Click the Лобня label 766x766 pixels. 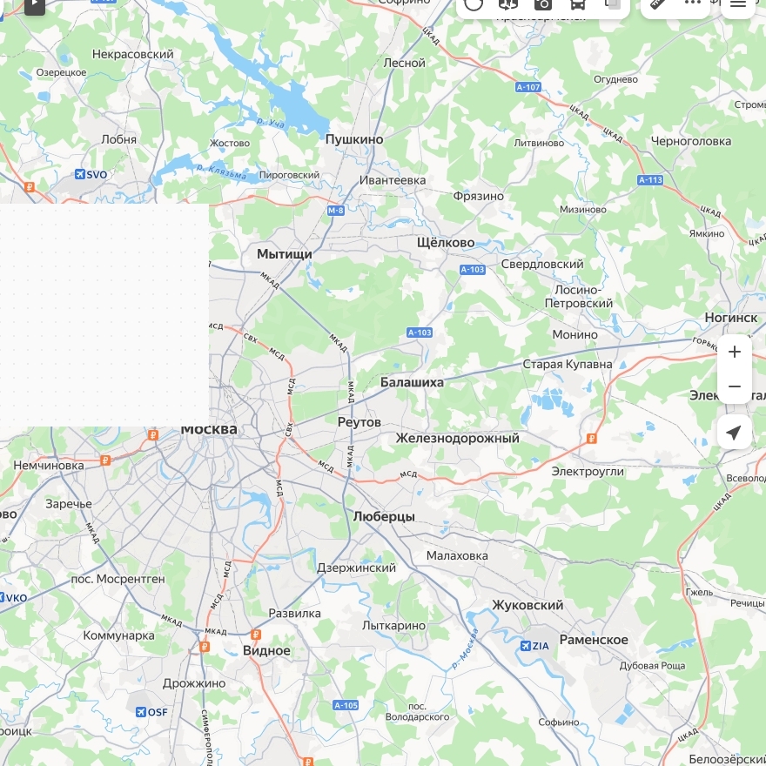118,139
